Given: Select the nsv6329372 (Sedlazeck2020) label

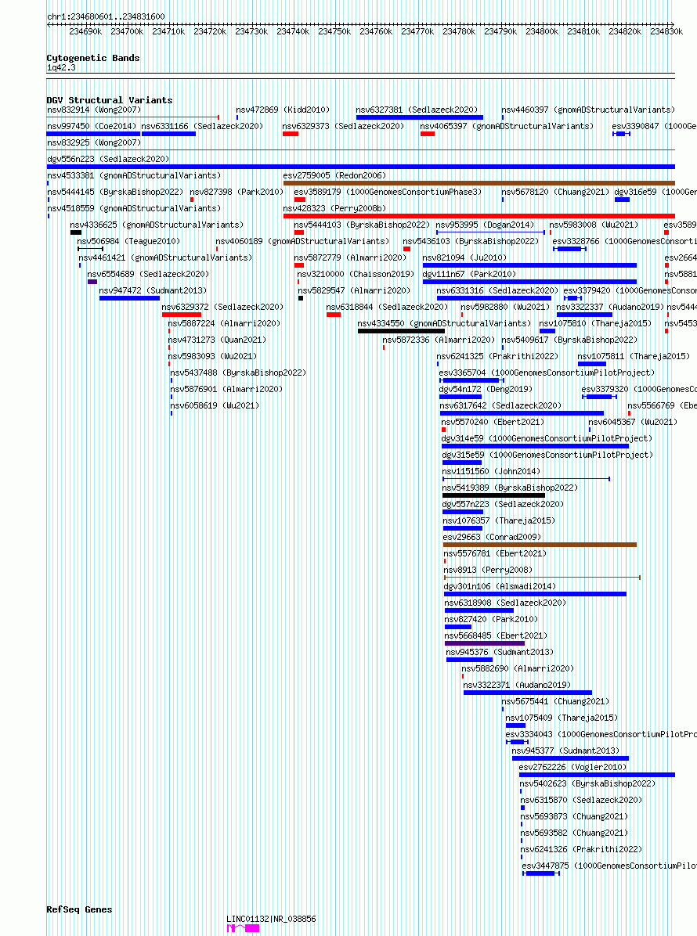Looking at the screenshot, I should pos(222,307).
